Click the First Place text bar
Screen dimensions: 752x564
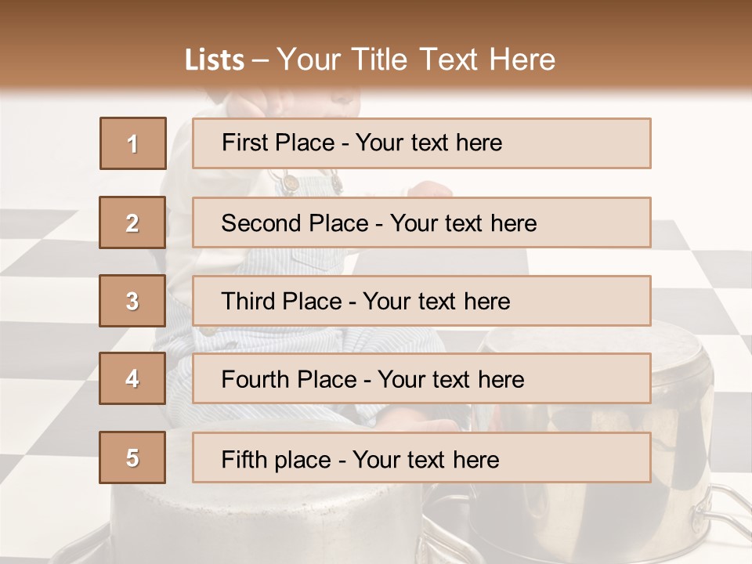421,143
